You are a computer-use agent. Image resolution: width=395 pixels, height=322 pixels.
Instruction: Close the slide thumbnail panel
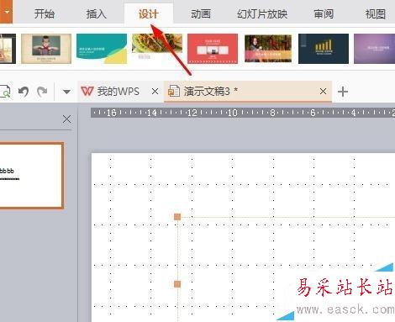coord(66,119)
